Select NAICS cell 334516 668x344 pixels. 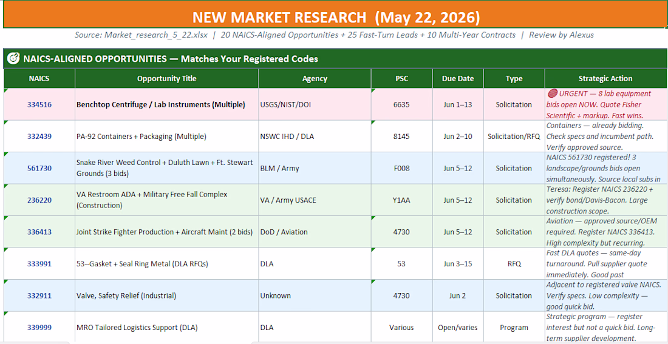tap(39, 104)
